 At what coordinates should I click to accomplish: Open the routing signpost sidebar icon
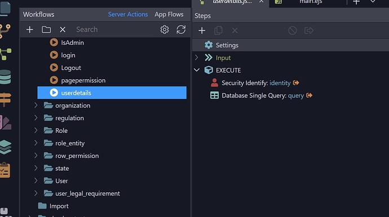coord(6,100)
